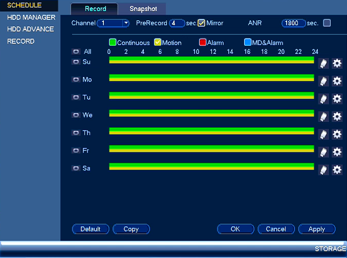Click the Apply button
Image resolution: width=347 pixels, height=258 pixels.
point(317,229)
